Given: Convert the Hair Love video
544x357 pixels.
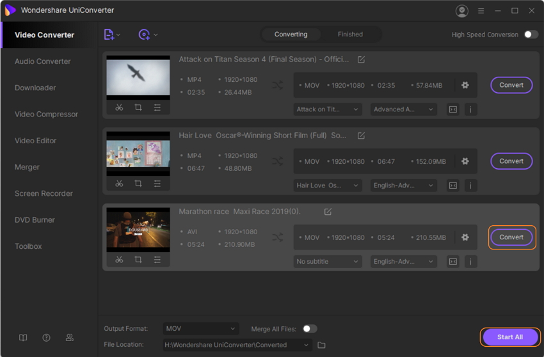Looking at the screenshot, I should coord(511,161).
